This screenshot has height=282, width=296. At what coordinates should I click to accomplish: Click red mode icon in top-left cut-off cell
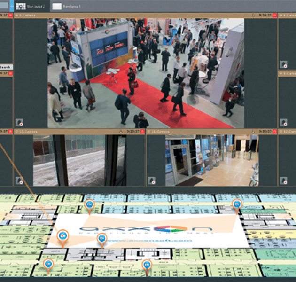click(x=10, y=16)
